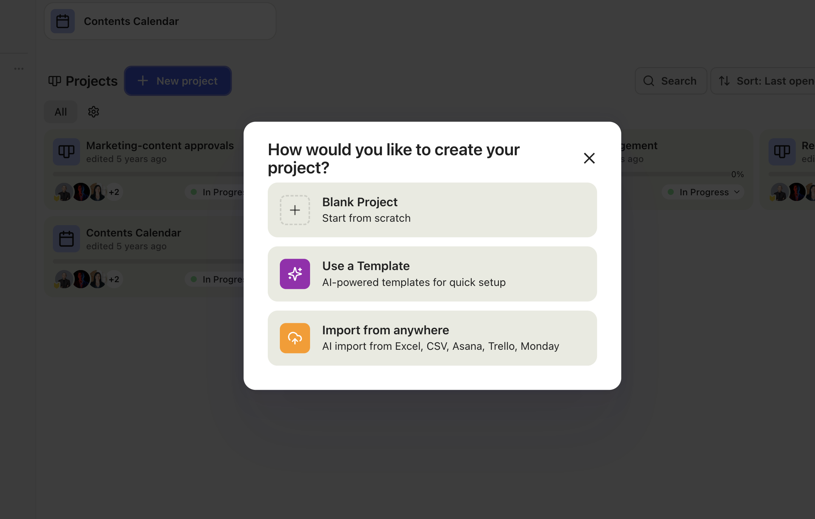This screenshot has width=815, height=519.
Task: Select the All projects filter tab
Action: (x=60, y=112)
